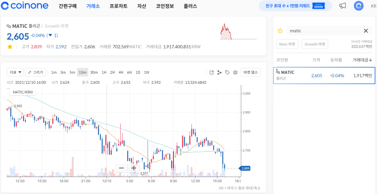Select the 1D chart interval

click(138, 72)
